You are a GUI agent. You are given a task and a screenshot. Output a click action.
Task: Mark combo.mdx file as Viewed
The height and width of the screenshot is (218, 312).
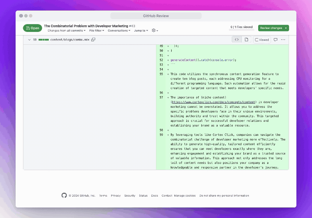(x=262, y=40)
